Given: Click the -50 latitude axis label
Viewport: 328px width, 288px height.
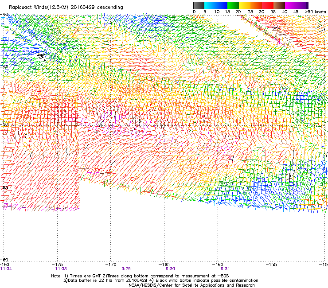Looking at the screenshot, I should (x=4, y=124).
